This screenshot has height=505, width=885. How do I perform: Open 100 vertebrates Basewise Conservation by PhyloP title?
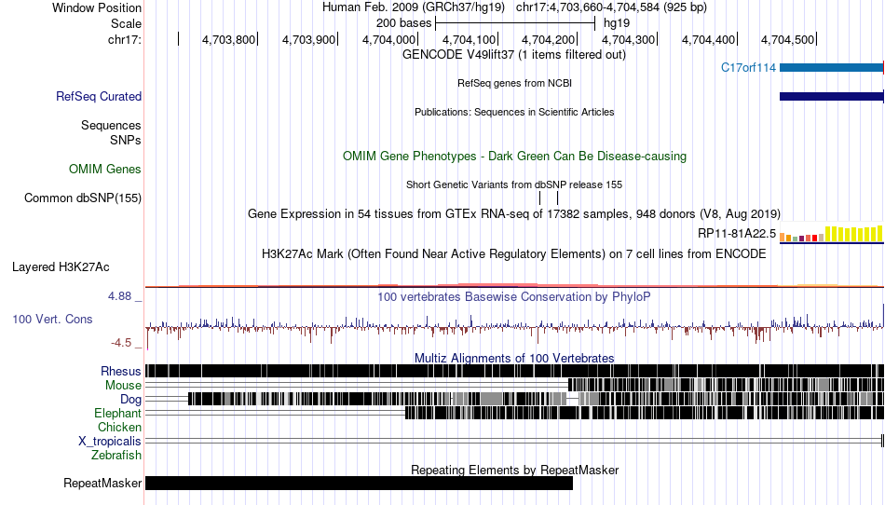coord(514,297)
